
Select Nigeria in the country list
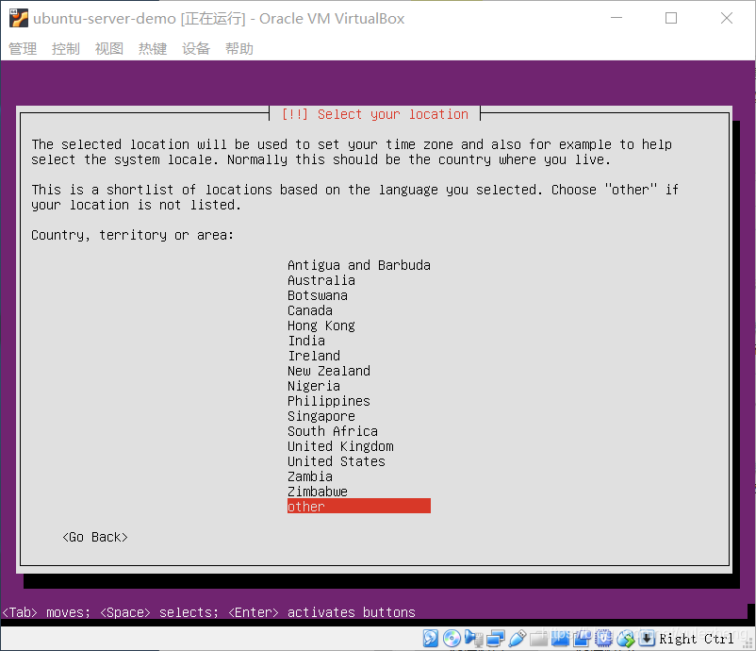click(x=359, y=386)
